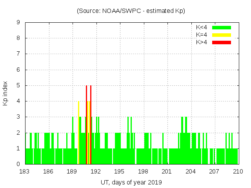Click the yellow K=4 legend swatch

pos(222,35)
